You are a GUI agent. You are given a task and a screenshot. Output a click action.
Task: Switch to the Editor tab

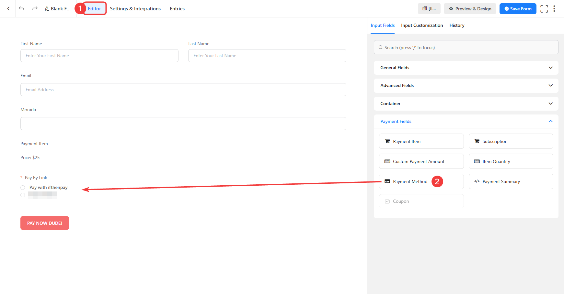pyautogui.click(x=94, y=9)
